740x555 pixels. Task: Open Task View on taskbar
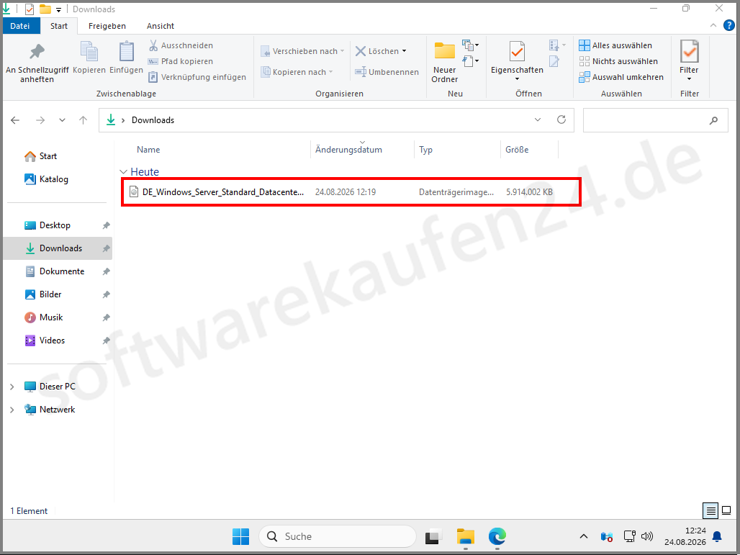coord(434,536)
